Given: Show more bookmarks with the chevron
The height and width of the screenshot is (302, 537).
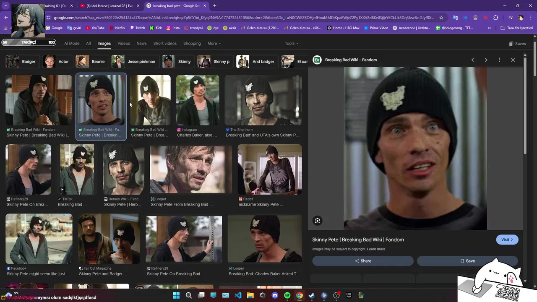Looking at the screenshot, I should (x=489, y=28).
